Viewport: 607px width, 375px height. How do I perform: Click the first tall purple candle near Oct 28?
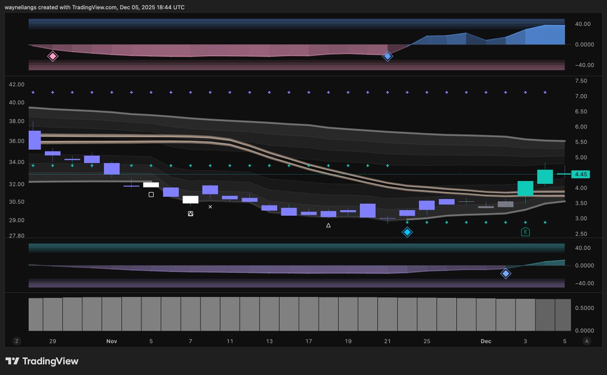point(34,140)
